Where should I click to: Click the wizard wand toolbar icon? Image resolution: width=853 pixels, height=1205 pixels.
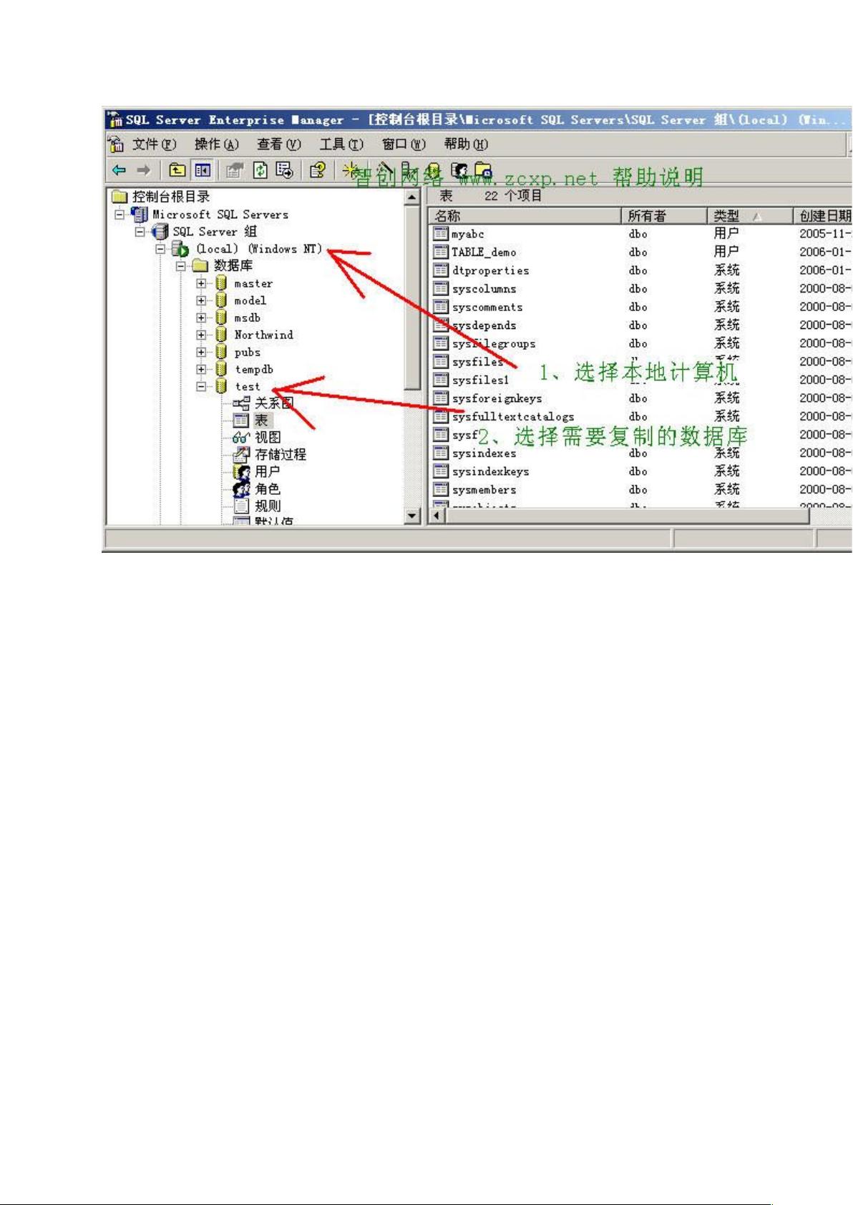(384, 170)
